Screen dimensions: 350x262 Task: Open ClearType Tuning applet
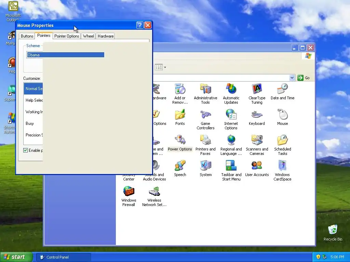tap(257, 94)
